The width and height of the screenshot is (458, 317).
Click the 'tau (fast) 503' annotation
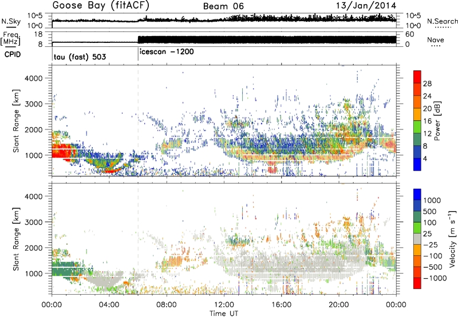pos(80,57)
